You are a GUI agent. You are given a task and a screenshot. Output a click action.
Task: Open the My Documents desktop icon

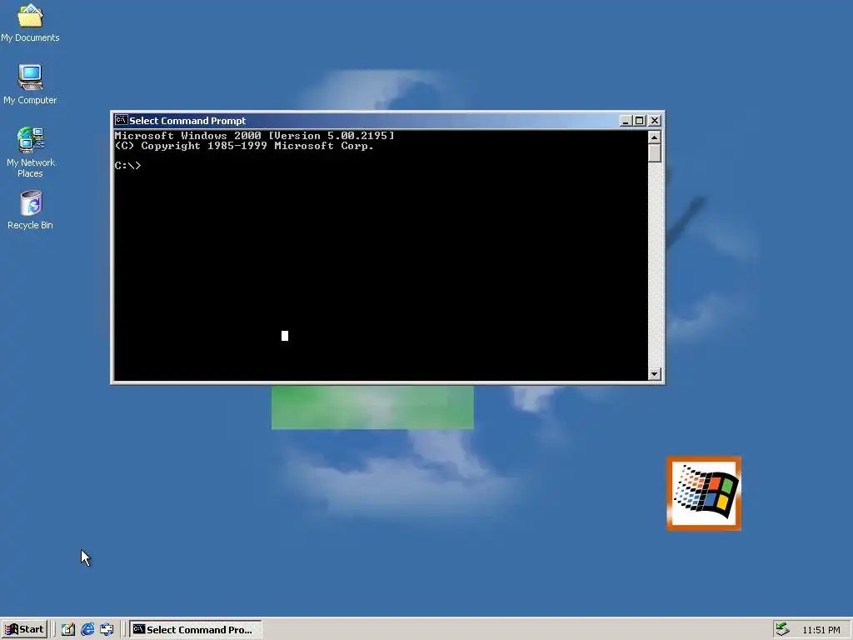tap(30, 22)
